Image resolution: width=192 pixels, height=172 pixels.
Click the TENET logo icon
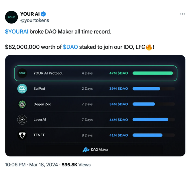pos(22,135)
